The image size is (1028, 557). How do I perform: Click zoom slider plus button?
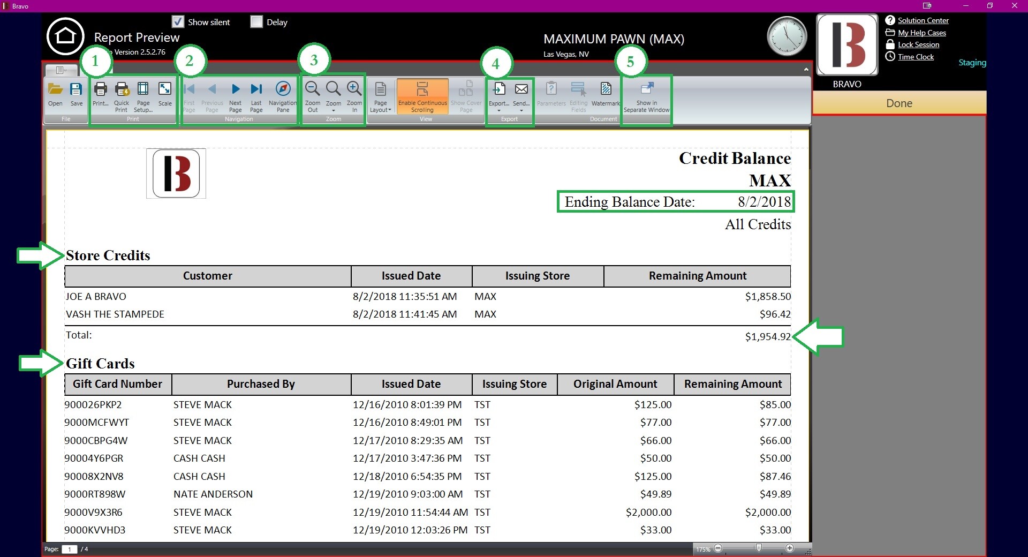[x=790, y=548]
